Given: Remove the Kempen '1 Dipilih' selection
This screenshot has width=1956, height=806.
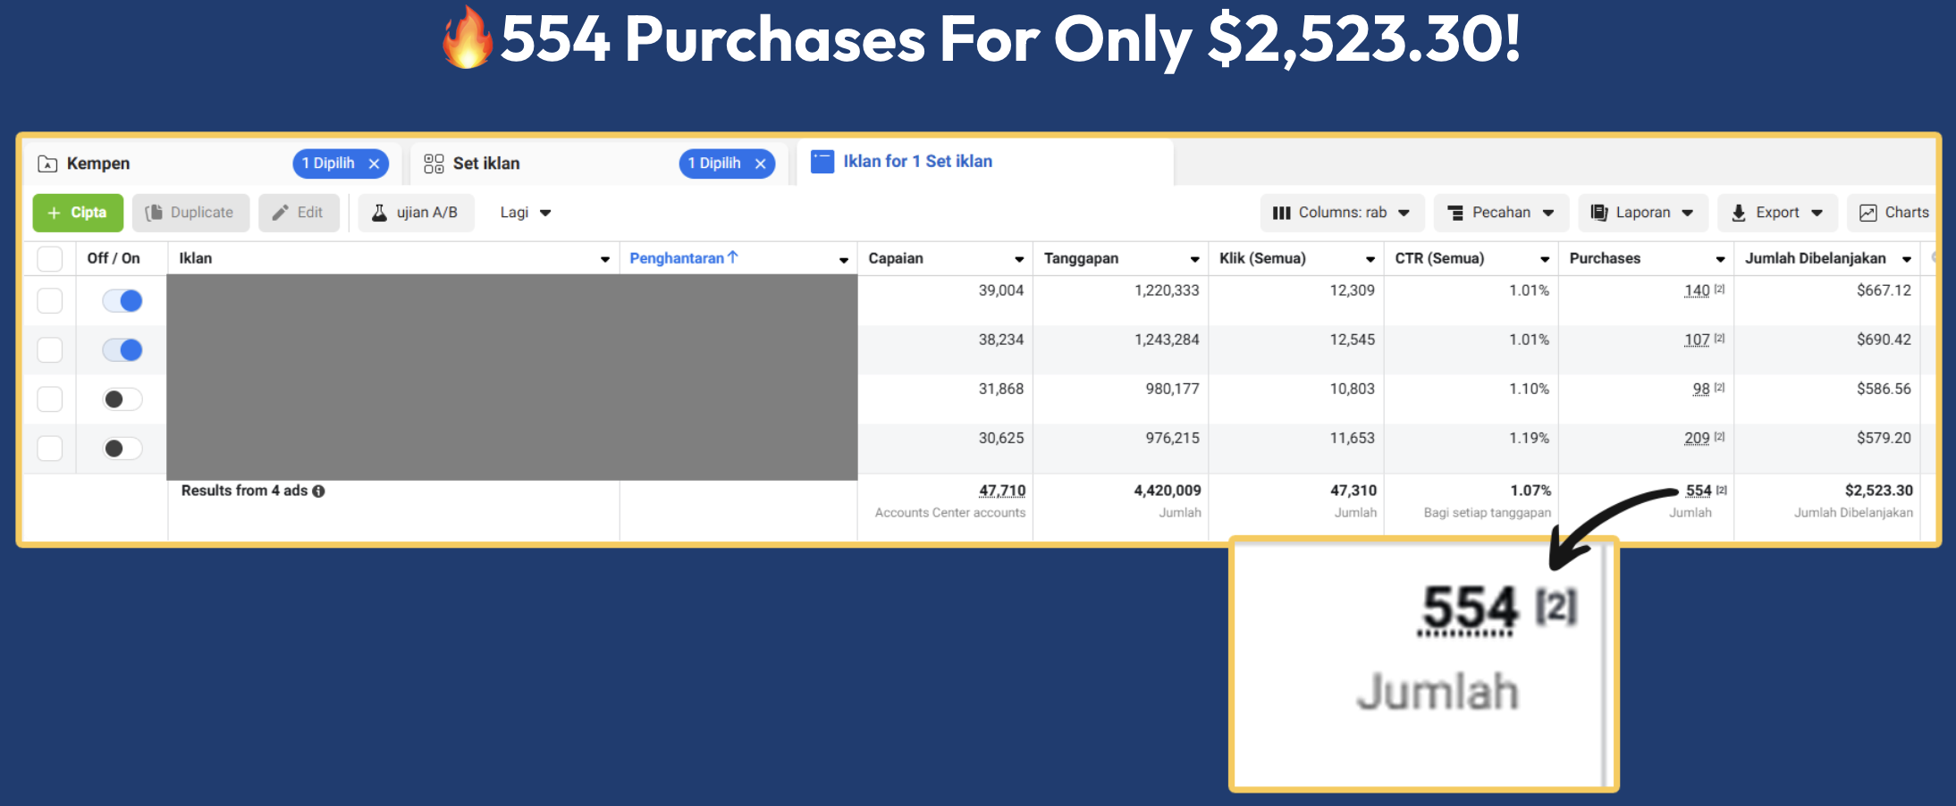Looking at the screenshot, I should (x=375, y=164).
